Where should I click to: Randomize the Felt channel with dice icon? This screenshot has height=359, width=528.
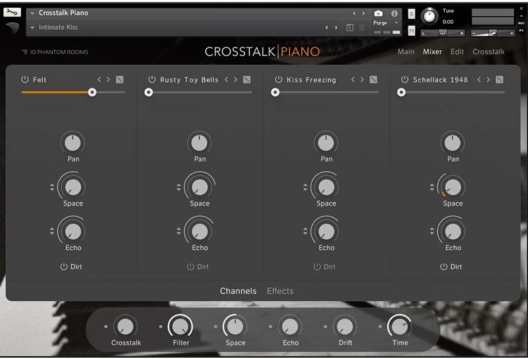coord(120,79)
